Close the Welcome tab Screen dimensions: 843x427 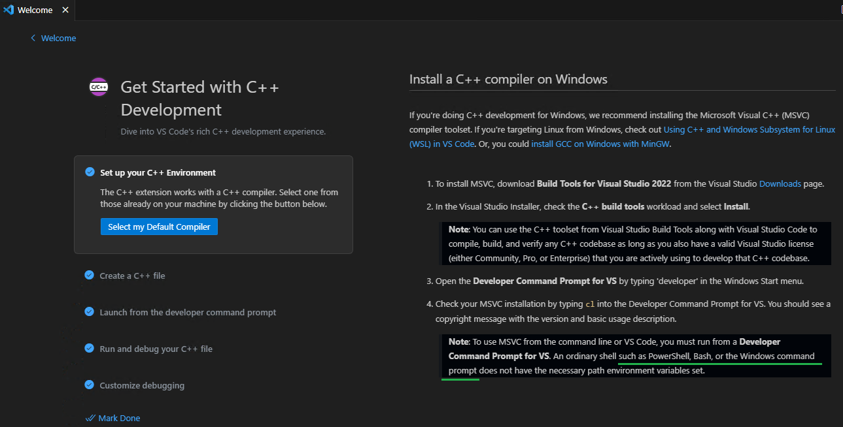pos(65,9)
